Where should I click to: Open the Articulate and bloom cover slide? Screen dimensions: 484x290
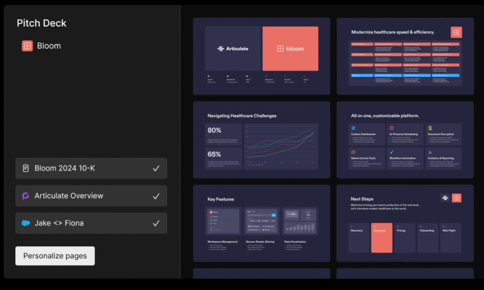[x=261, y=56]
